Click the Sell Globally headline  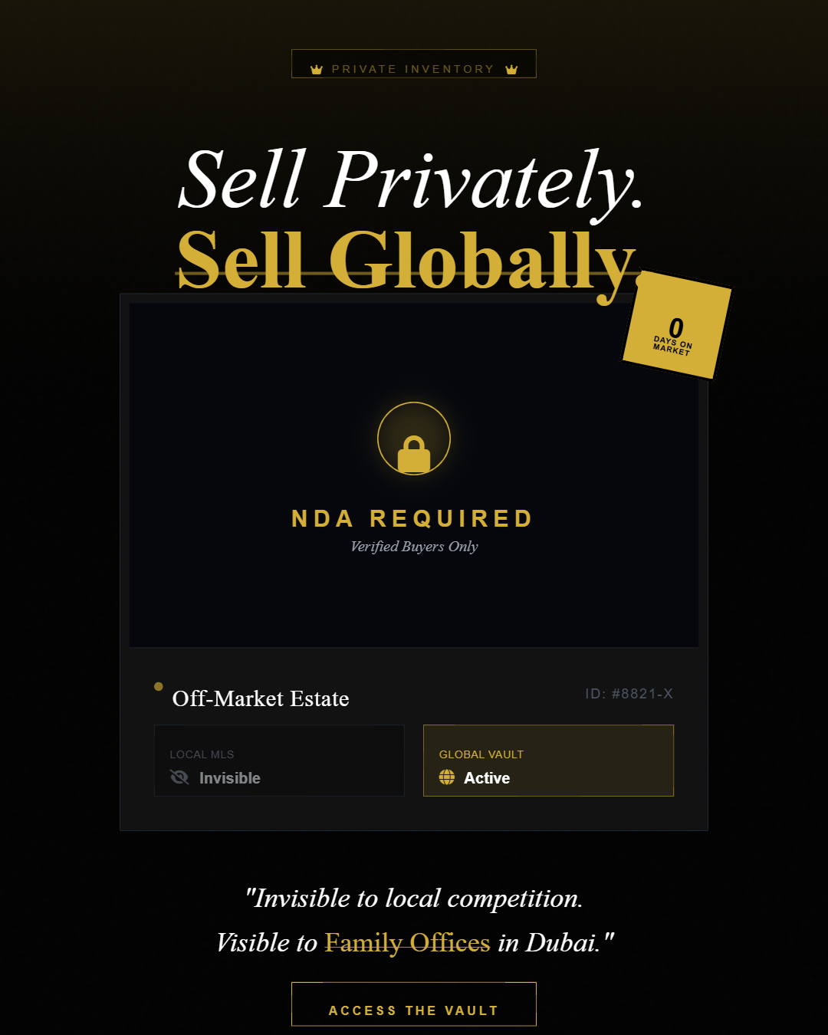(406, 261)
